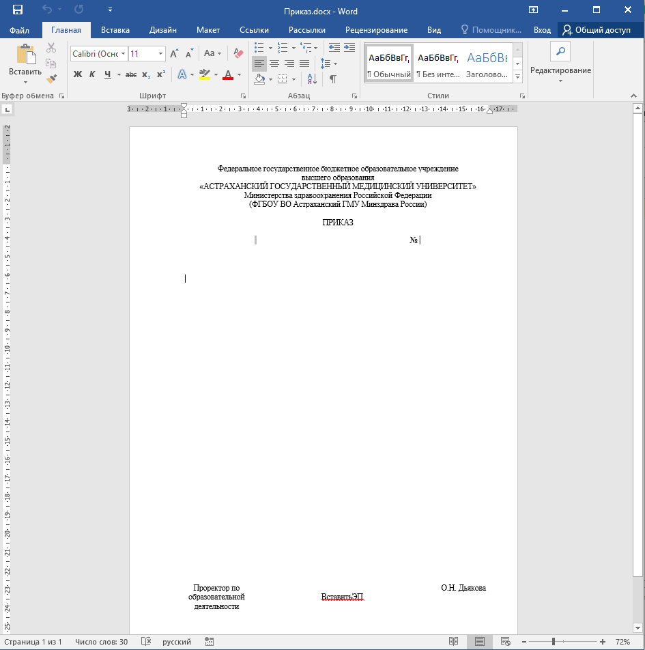Sort paragraphs with the А-Я sort icon

tap(312, 79)
